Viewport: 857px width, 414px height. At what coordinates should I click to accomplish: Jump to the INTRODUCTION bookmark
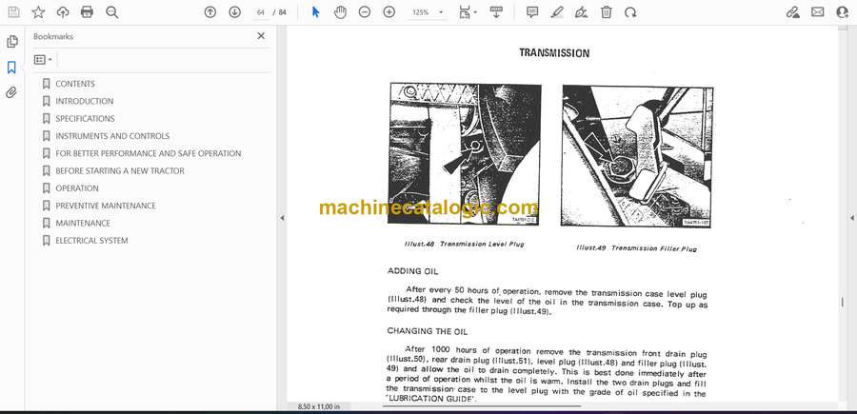[x=84, y=101]
